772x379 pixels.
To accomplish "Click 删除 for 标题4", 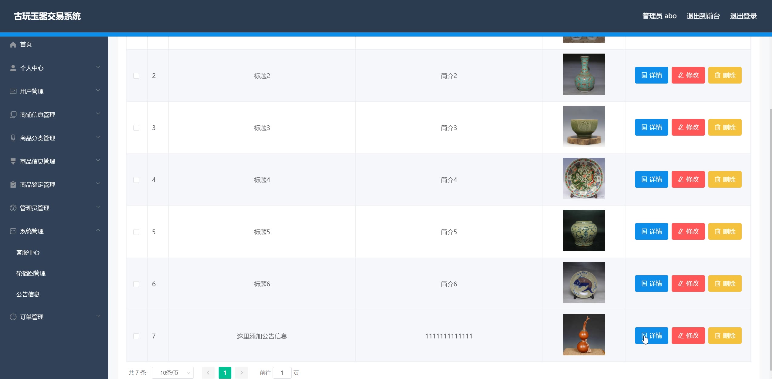I will (725, 180).
